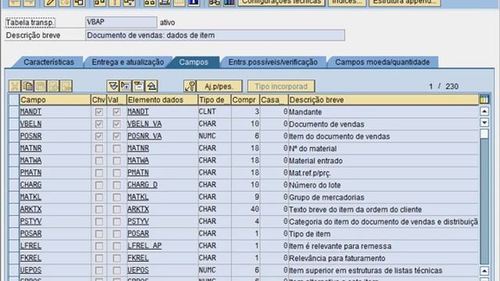Image resolution: width=500 pixels, height=281 pixels.
Task: Switch to the Características tab
Action: [48, 62]
